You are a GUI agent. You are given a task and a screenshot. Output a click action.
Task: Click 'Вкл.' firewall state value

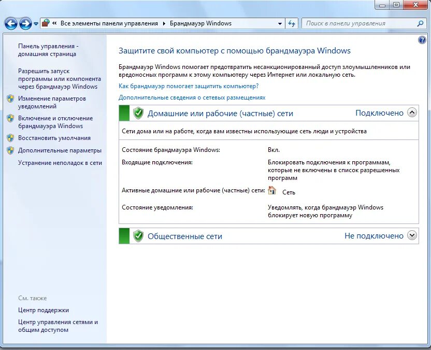(x=274, y=150)
